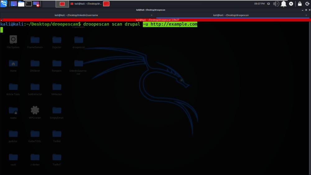The height and width of the screenshot is (175, 311).
Task: Open the J-dorker folder
Action: pyautogui.click(x=35, y=159)
